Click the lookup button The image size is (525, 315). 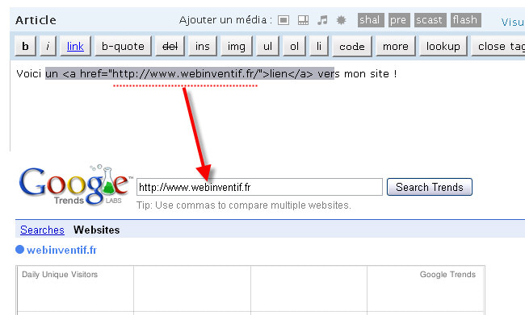443,46
